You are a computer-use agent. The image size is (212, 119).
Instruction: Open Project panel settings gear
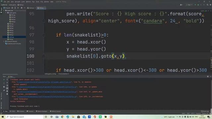coord(22,8)
